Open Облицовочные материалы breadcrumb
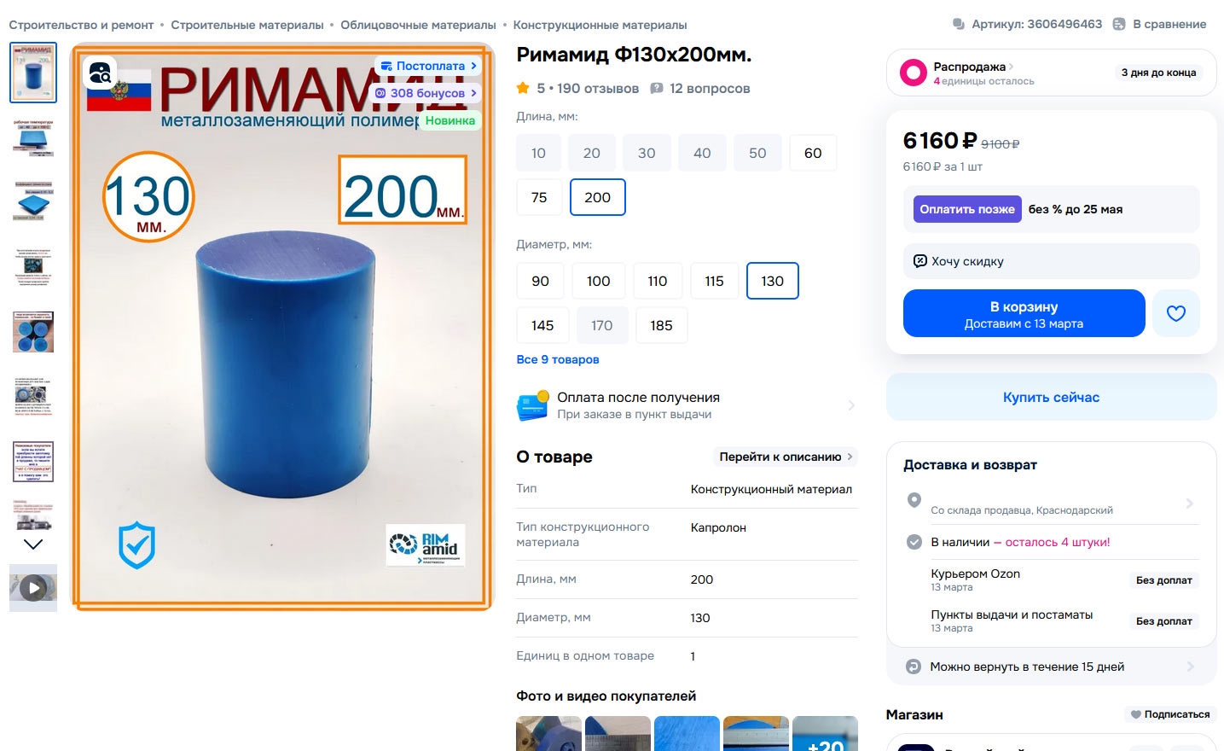This screenshot has width=1224, height=751. click(418, 25)
